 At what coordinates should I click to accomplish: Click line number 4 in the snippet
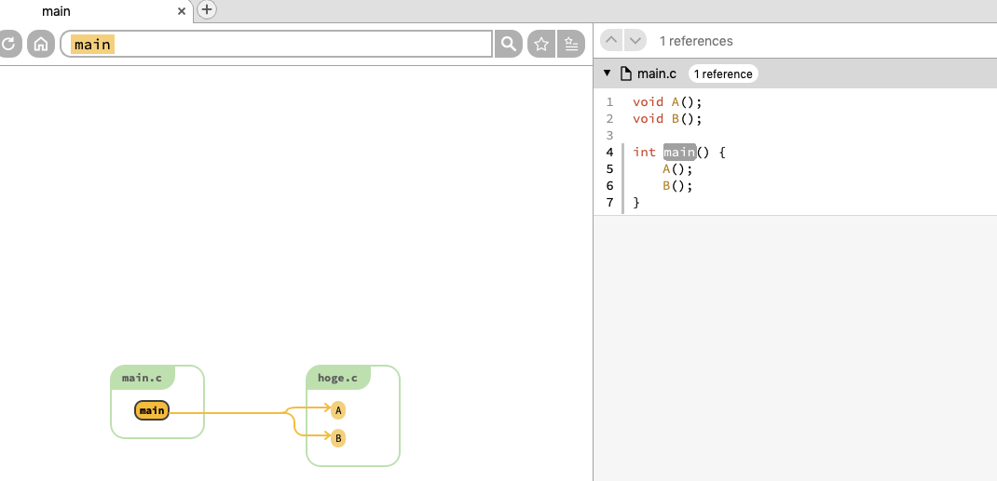[x=609, y=153]
